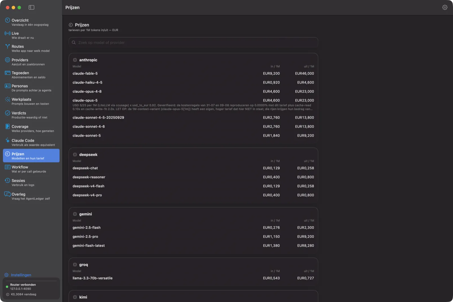453x302 pixels.
Task: Click the 'tarieven per 1M tokens in/uit — EUR' subtitle
Action: click(93, 30)
